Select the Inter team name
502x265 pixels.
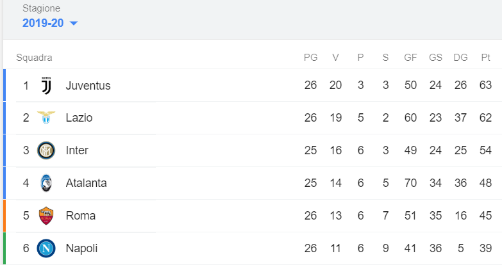tap(77, 151)
